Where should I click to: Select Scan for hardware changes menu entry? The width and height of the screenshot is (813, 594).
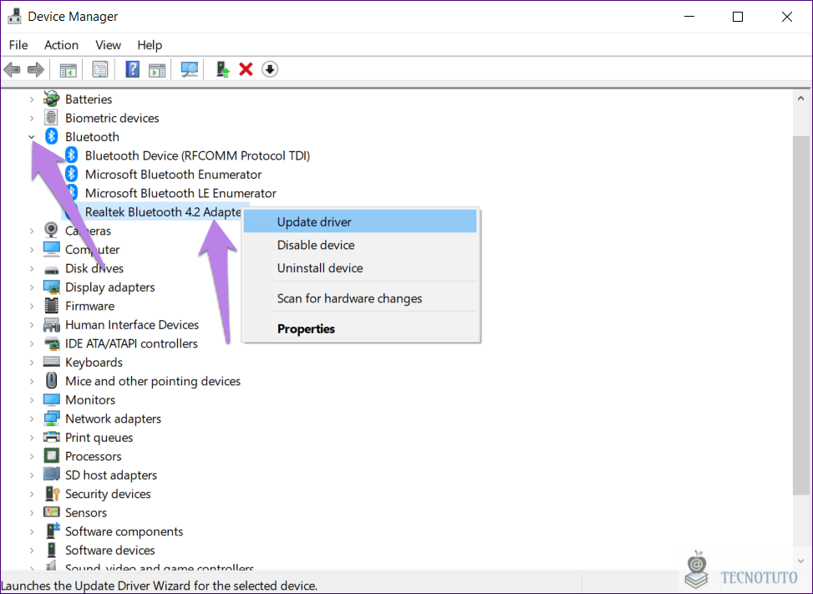pyautogui.click(x=360, y=298)
